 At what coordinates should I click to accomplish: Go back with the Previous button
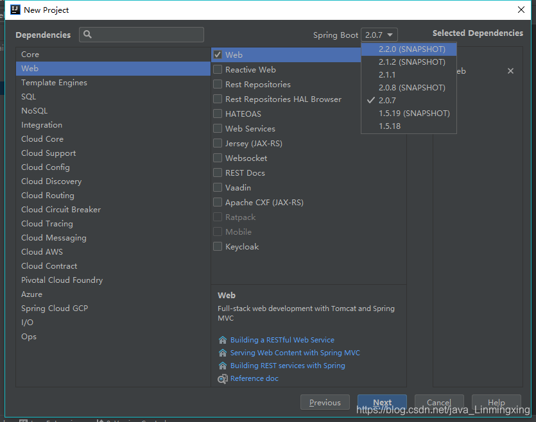325,402
